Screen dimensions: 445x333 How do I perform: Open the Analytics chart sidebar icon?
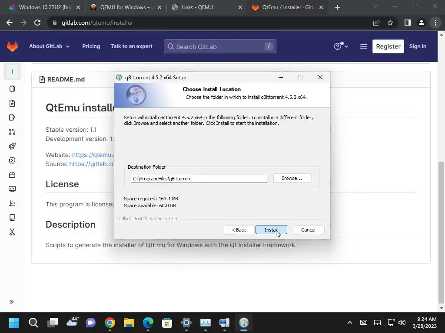[x=12, y=203]
